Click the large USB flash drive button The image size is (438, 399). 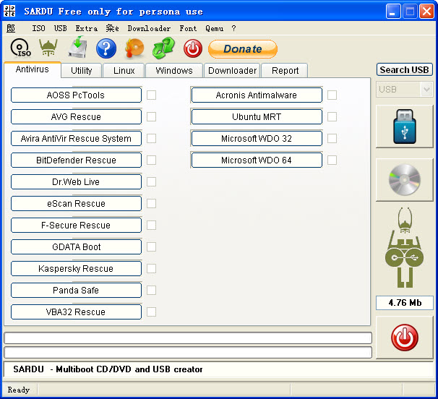click(404, 126)
